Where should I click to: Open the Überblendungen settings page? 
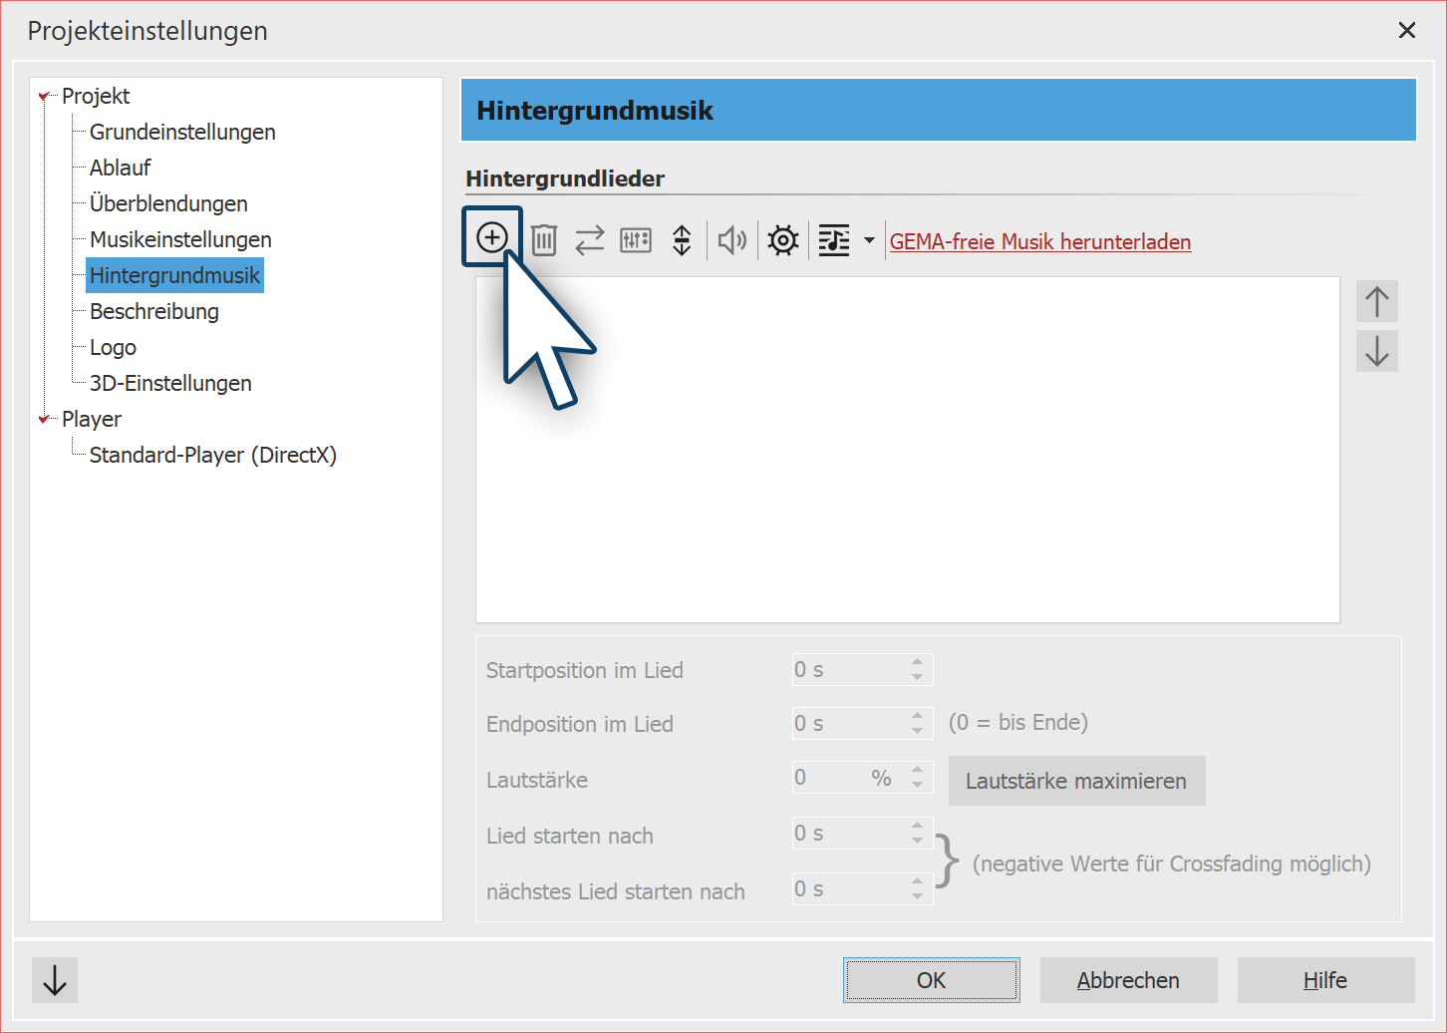(x=168, y=204)
